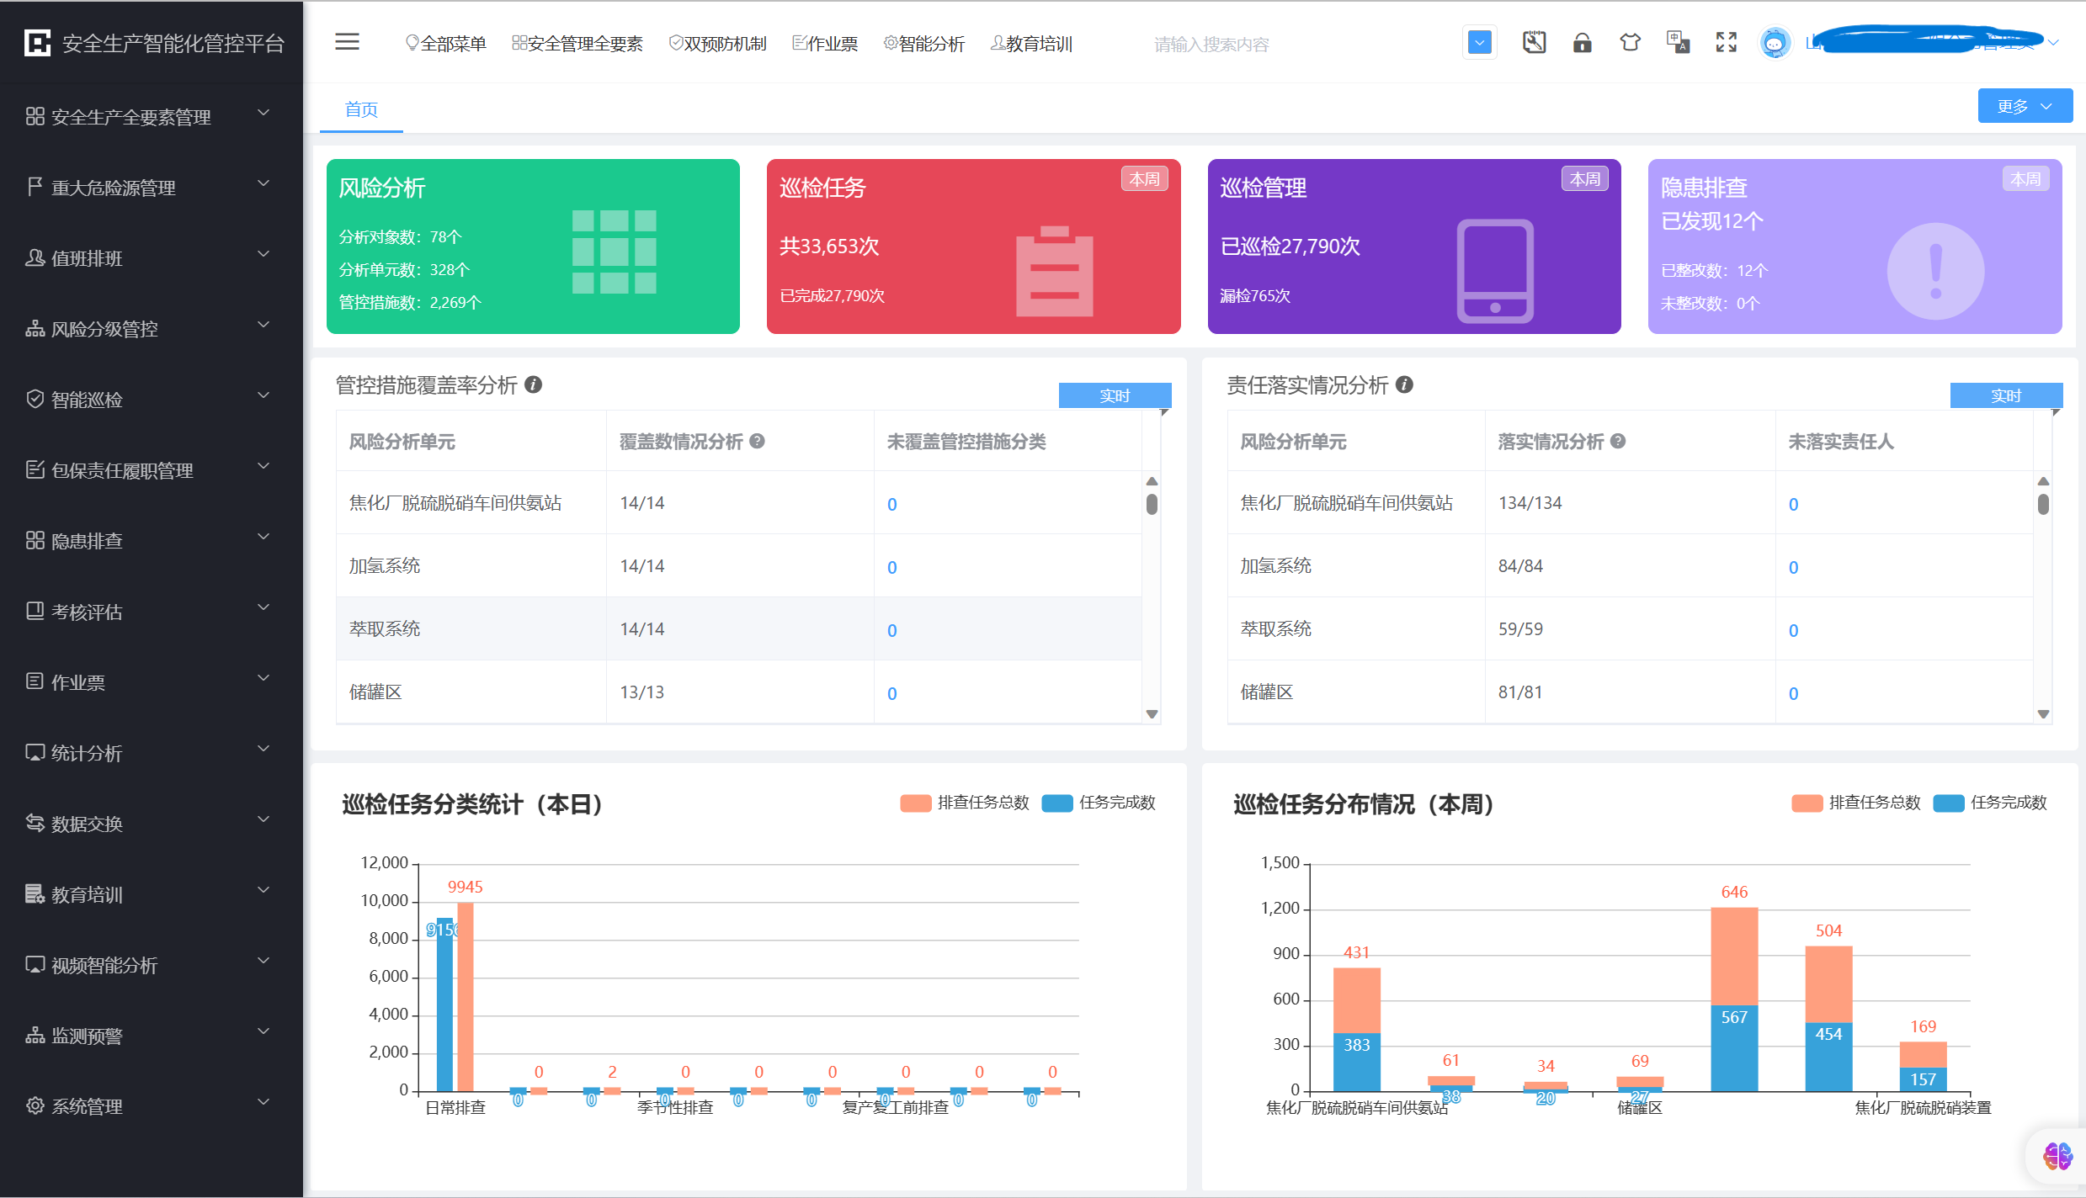Click 重大危险源管理 flag icon in sidebar

(35, 187)
